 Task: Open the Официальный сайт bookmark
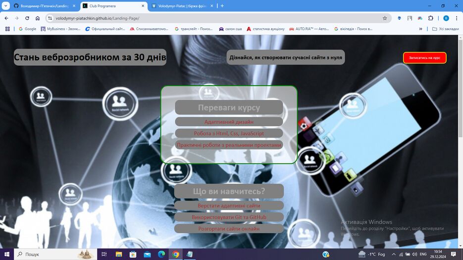click(x=105, y=29)
